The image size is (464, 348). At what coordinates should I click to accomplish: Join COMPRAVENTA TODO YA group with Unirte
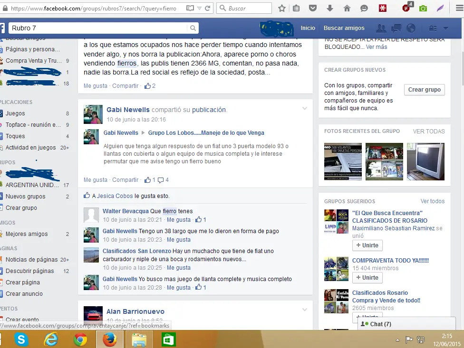[x=367, y=278]
